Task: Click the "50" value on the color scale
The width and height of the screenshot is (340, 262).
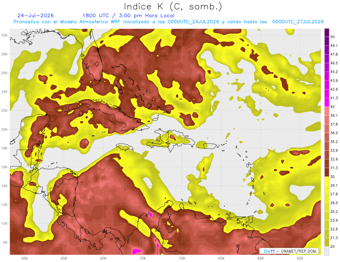Action: (x=333, y=37)
